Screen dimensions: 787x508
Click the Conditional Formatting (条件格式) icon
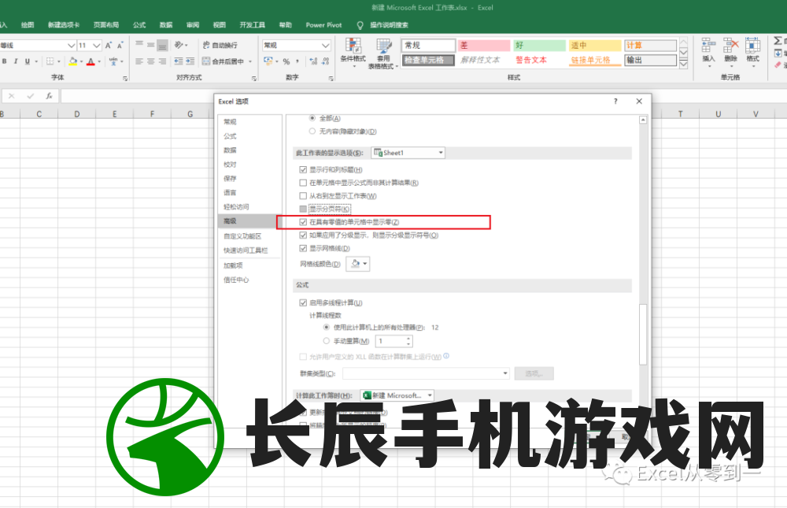[x=353, y=49]
